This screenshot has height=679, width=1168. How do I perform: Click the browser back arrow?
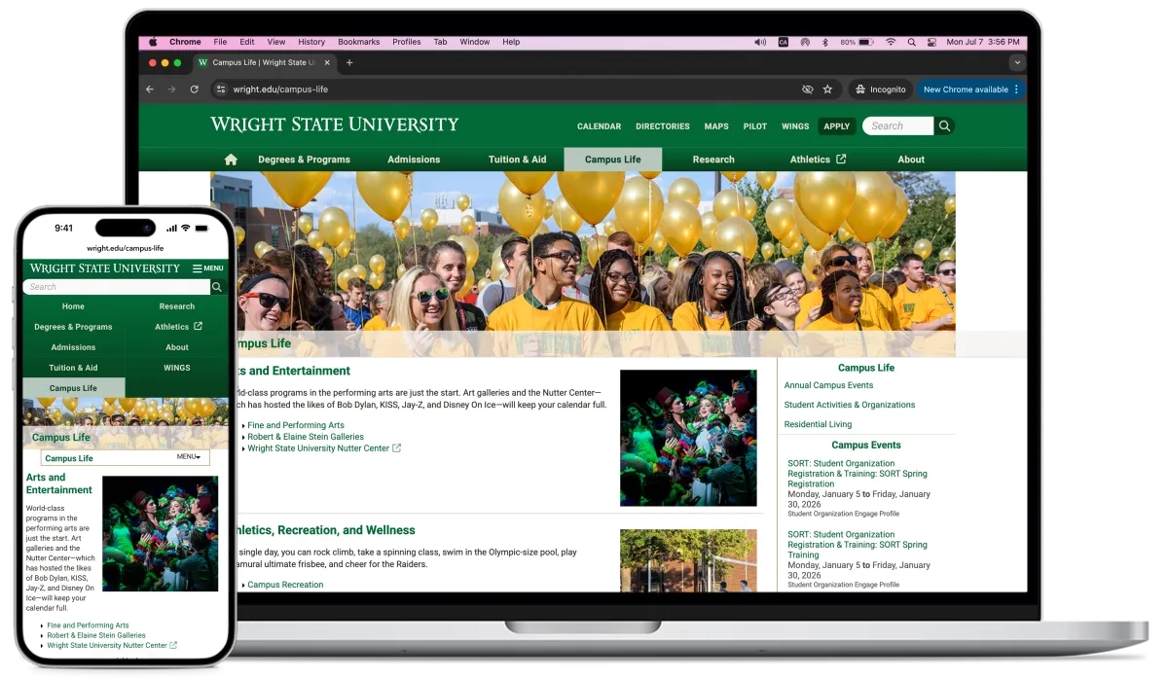coord(149,89)
